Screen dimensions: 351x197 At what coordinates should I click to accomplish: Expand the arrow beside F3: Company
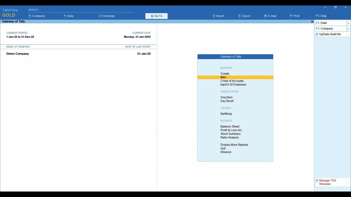pos(349,29)
